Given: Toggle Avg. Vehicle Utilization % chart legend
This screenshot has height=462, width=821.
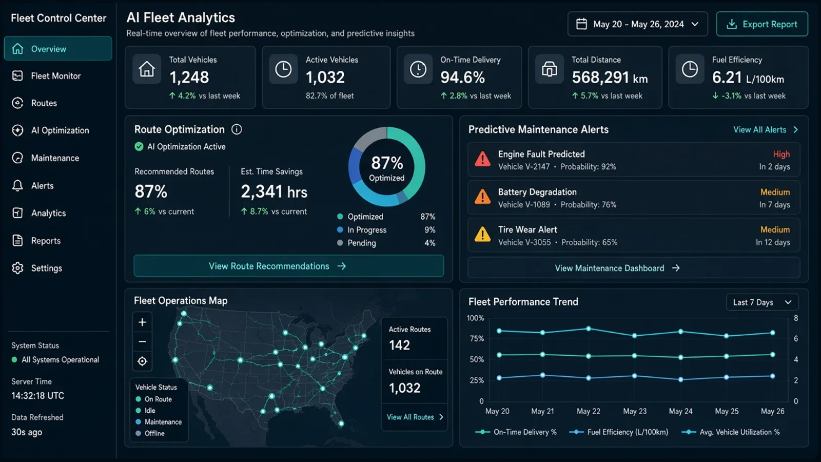Looking at the screenshot, I should click(x=730, y=432).
